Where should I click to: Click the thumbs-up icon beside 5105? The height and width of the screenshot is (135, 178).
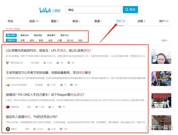point(49,129)
